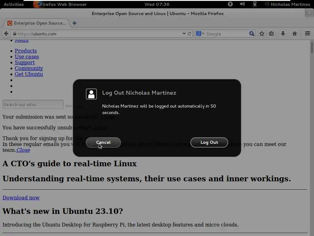Viewport: 314px width, 236px height.
Task: Click the search magnifier icon
Action: coord(251,33)
